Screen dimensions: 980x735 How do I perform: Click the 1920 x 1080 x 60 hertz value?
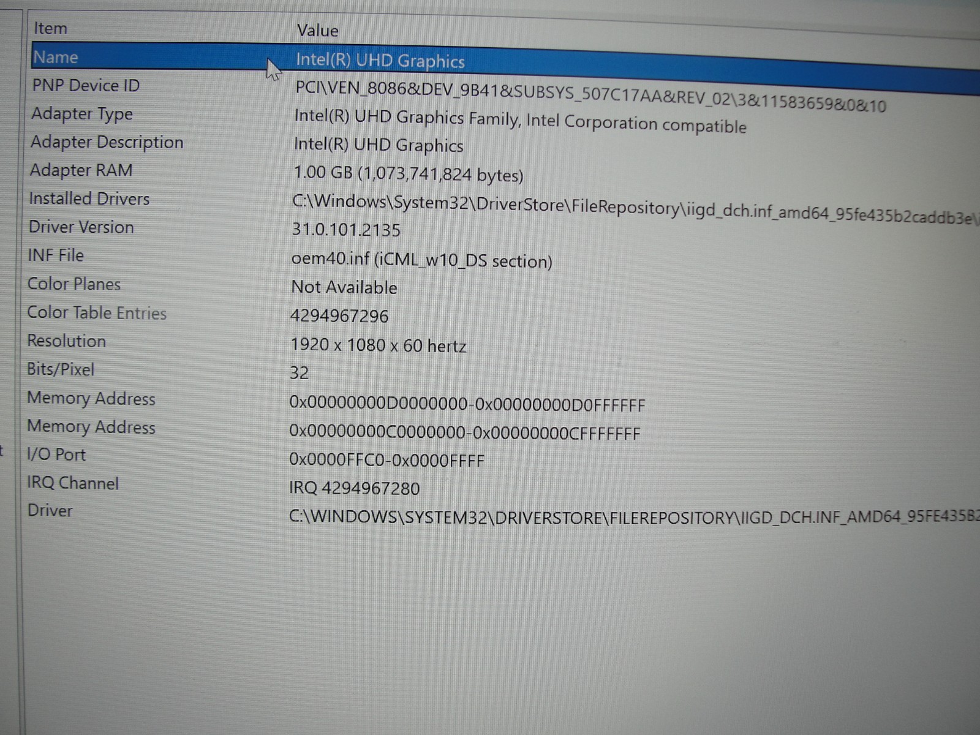click(x=378, y=345)
